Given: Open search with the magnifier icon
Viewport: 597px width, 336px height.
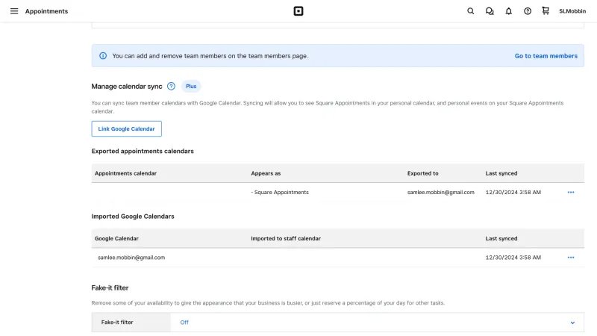Looking at the screenshot, I should pos(471,11).
